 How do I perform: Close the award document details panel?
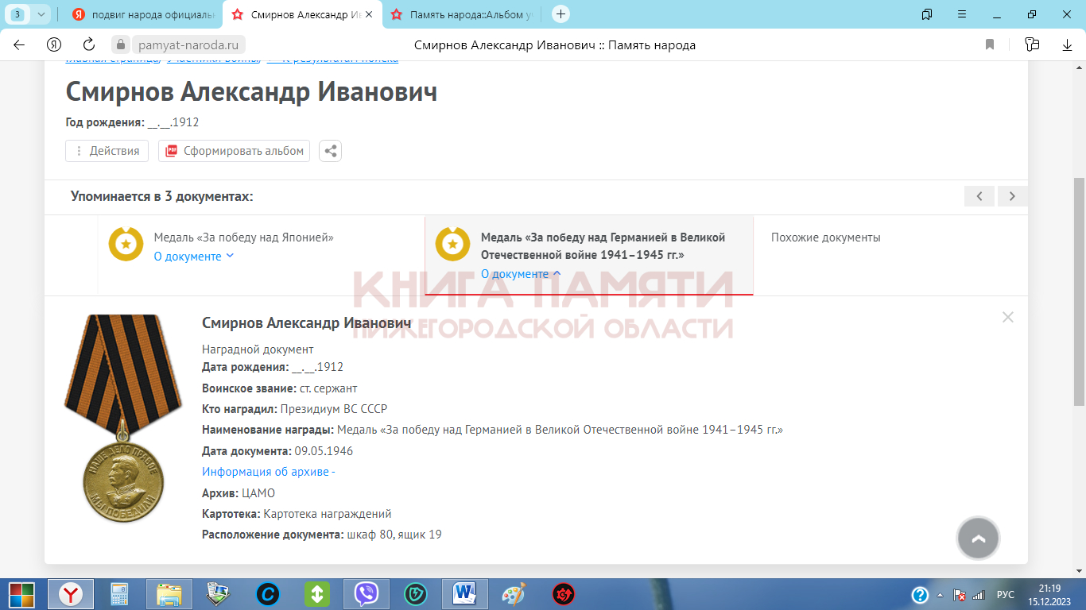(1007, 318)
